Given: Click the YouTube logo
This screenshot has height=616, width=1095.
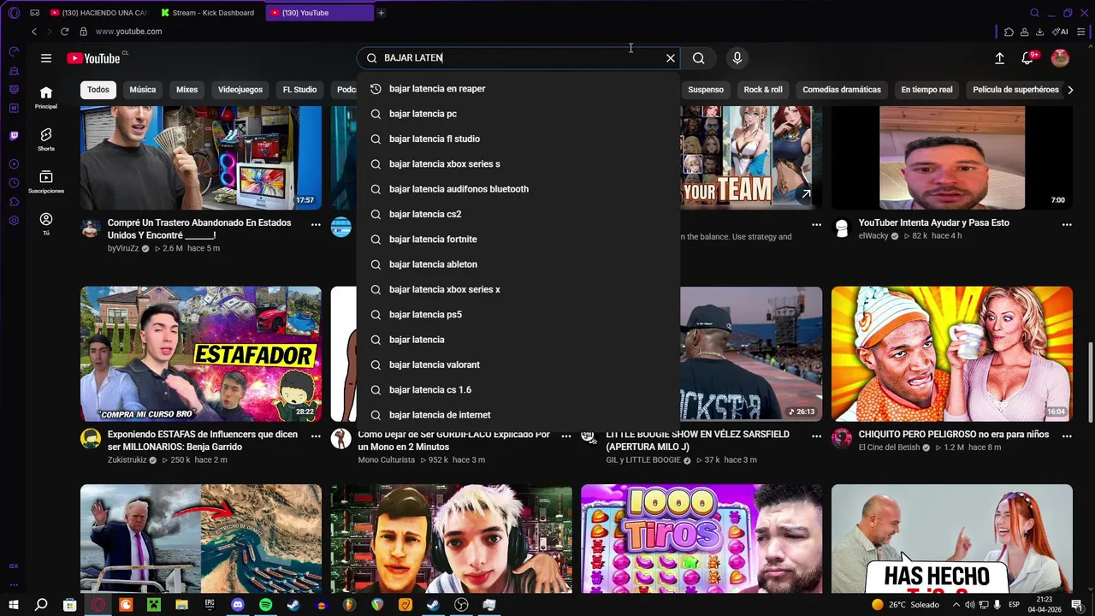Looking at the screenshot, I should [94, 58].
